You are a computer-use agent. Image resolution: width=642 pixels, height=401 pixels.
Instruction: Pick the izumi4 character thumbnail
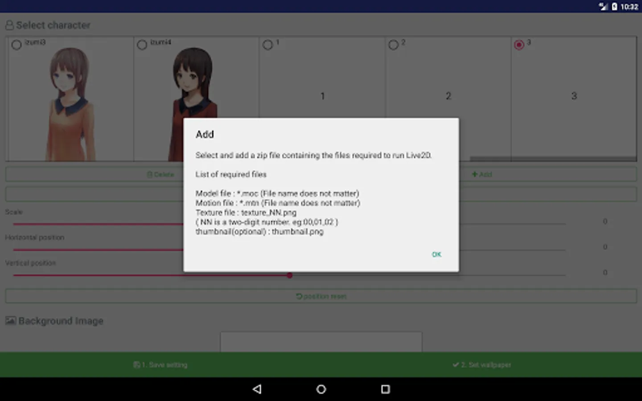click(193, 104)
